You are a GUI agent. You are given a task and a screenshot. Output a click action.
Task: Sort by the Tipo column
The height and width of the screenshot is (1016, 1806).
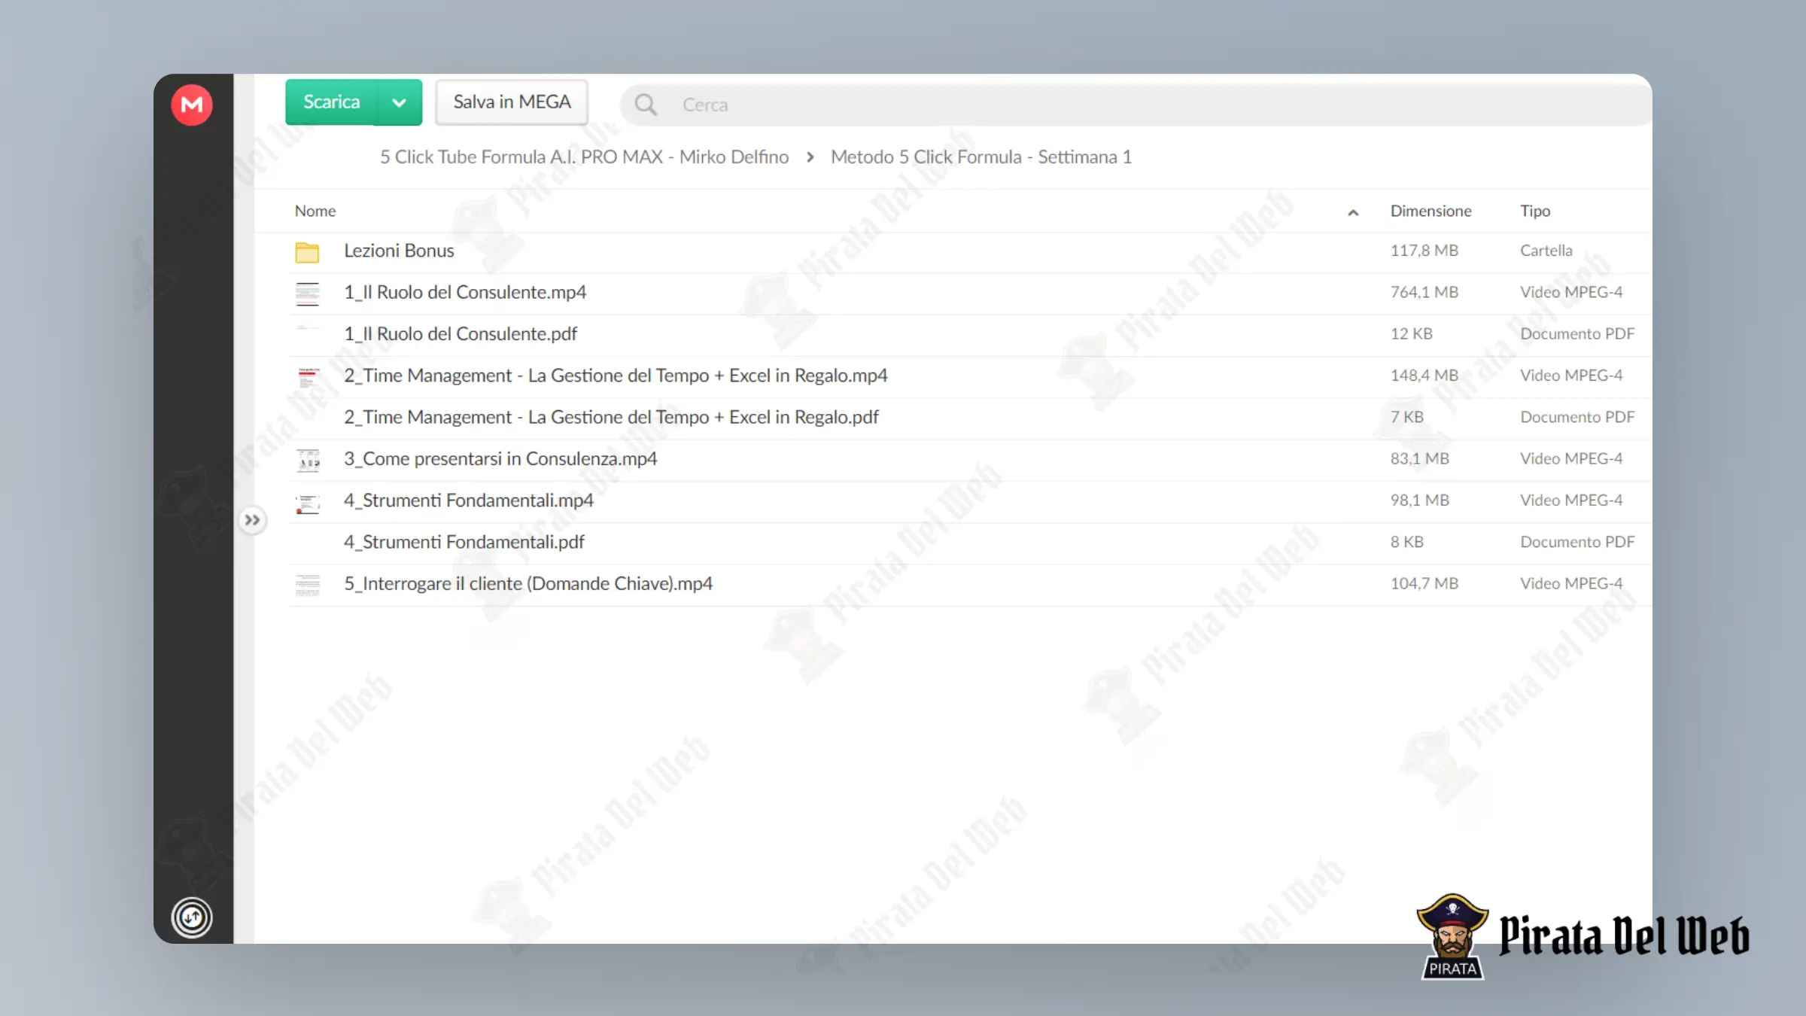coord(1535,211)
